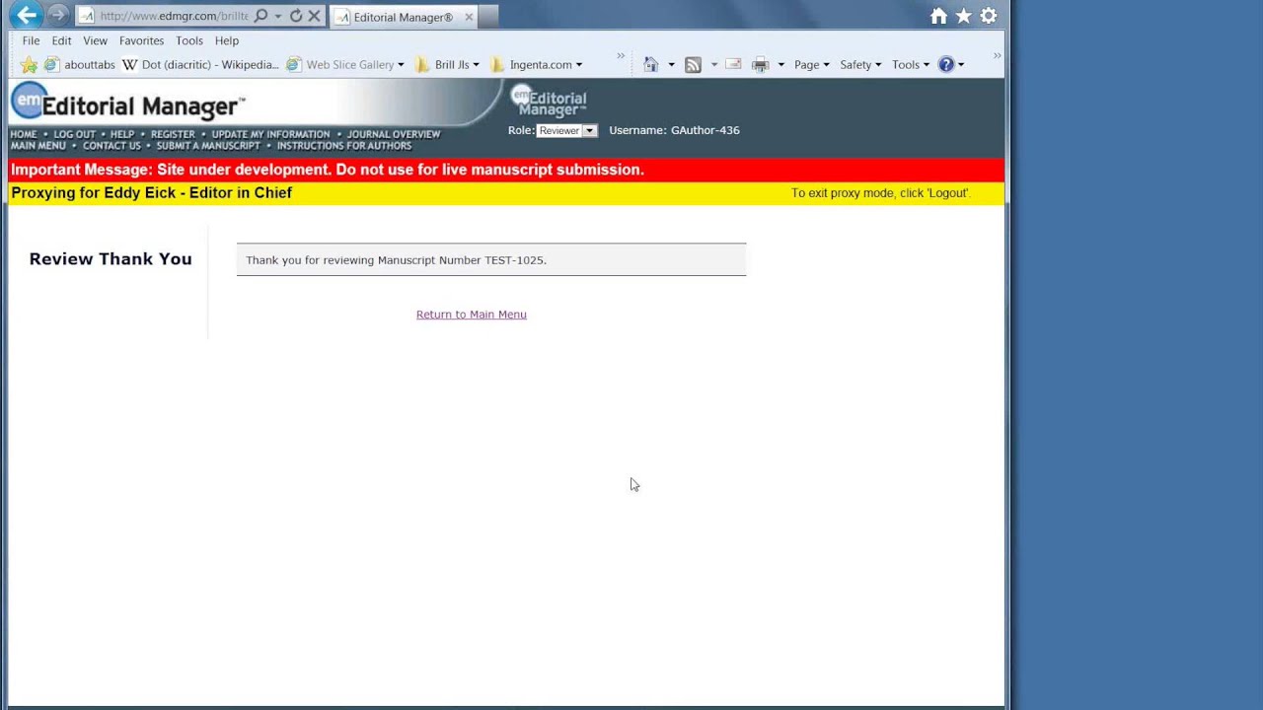Click the Print icon
Viewport: 1263px width, 710px height.
[x=760, y=65]
